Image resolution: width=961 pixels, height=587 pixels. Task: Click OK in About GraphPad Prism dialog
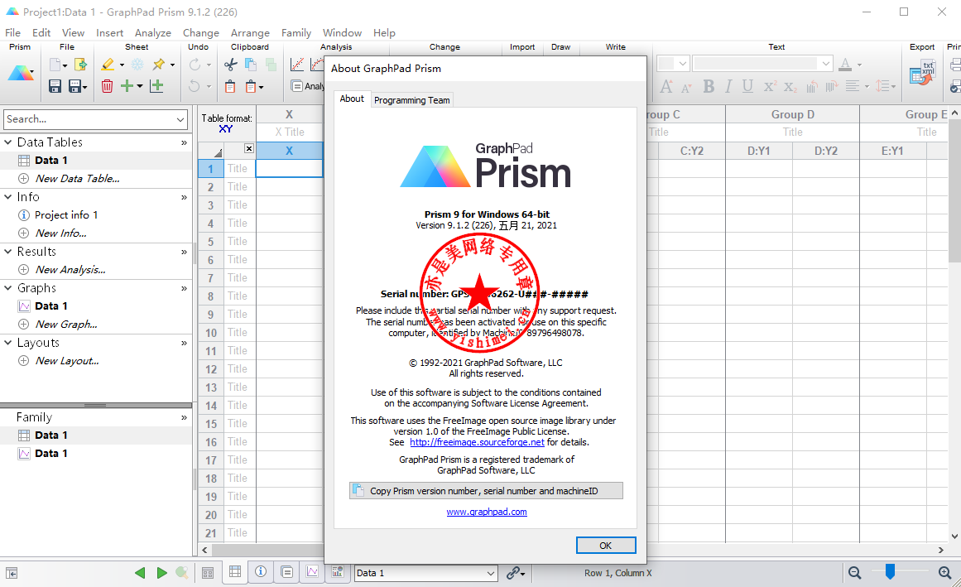(x=606, y=546)
